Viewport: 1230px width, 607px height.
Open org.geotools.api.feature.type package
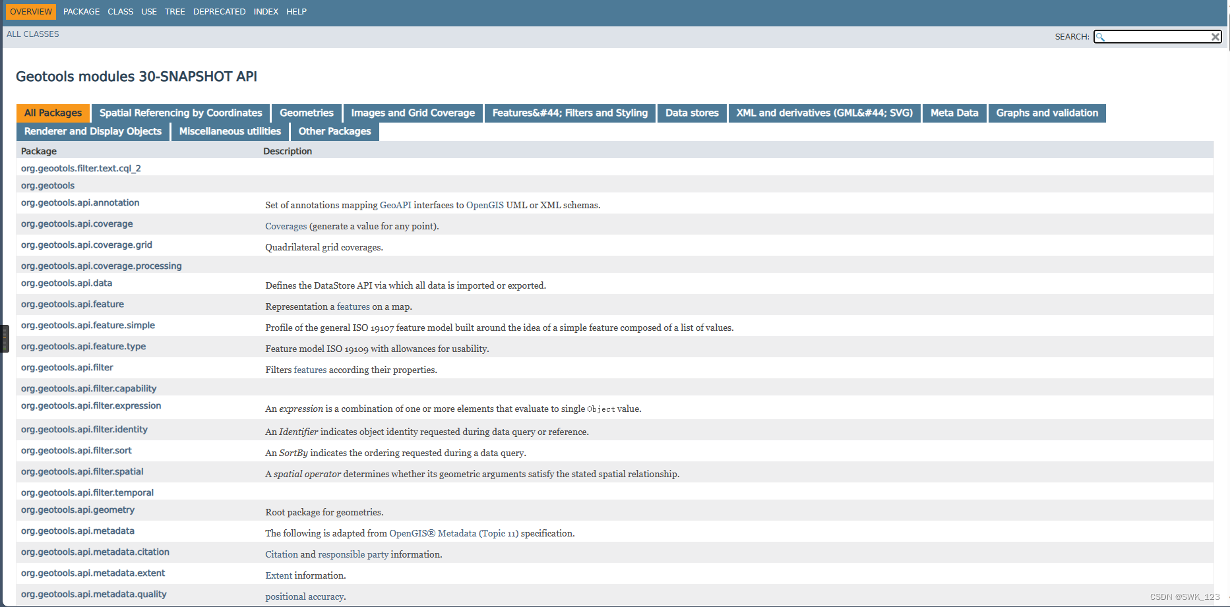(84, 347)
